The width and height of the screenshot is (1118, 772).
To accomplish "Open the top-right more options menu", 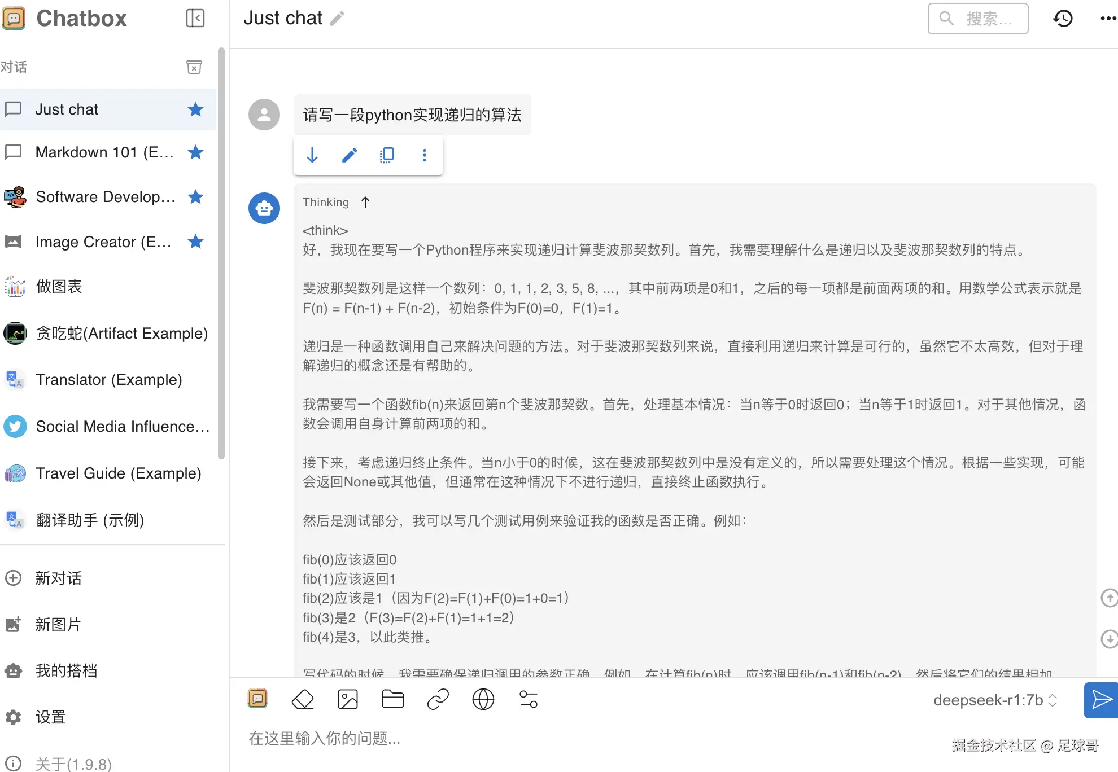I will [1108, 19].
